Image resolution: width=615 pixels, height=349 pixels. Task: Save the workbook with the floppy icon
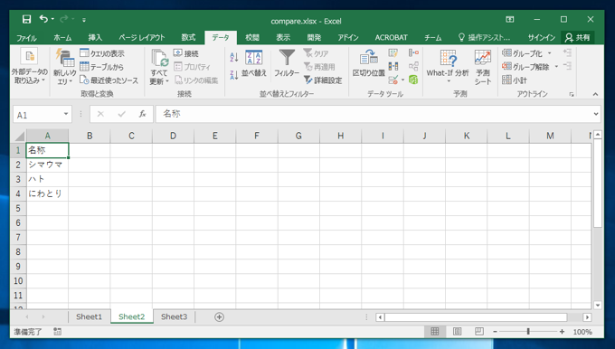click(x=26, y=19)
